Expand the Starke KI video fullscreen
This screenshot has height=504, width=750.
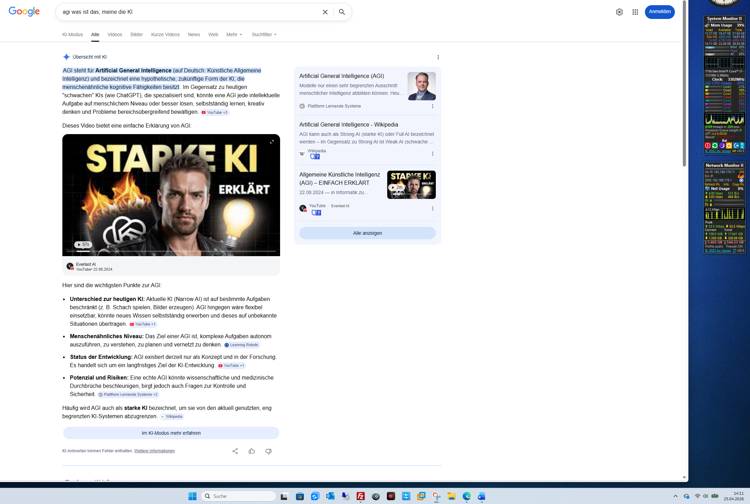pyautogui.click(x=272, y=142)
